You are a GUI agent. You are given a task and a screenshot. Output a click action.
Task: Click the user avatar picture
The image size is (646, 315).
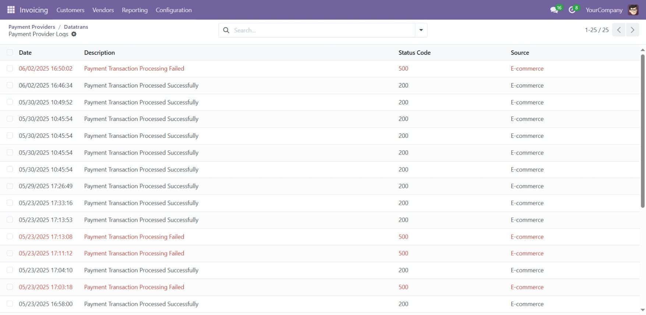coord(633,10)
